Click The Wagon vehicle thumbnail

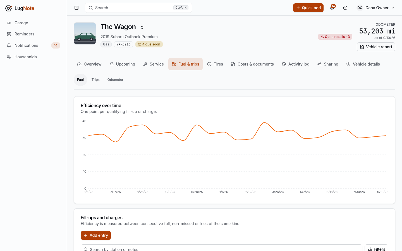coord(85,33)
